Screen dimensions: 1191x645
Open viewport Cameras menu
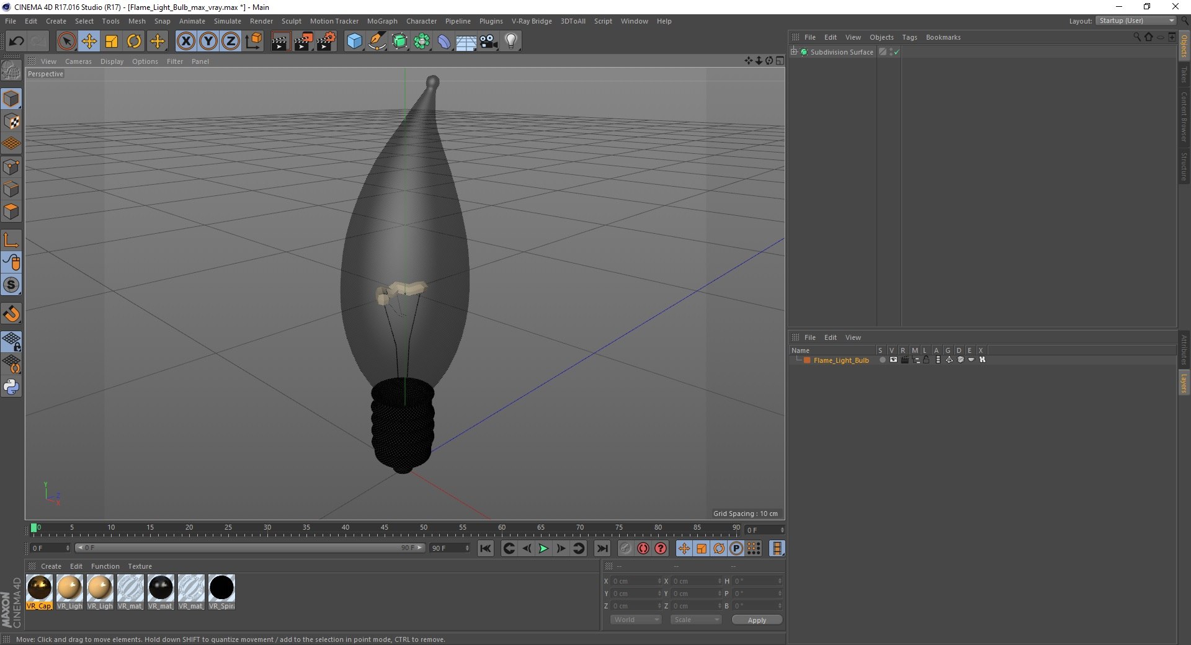(x=78, y=61)
